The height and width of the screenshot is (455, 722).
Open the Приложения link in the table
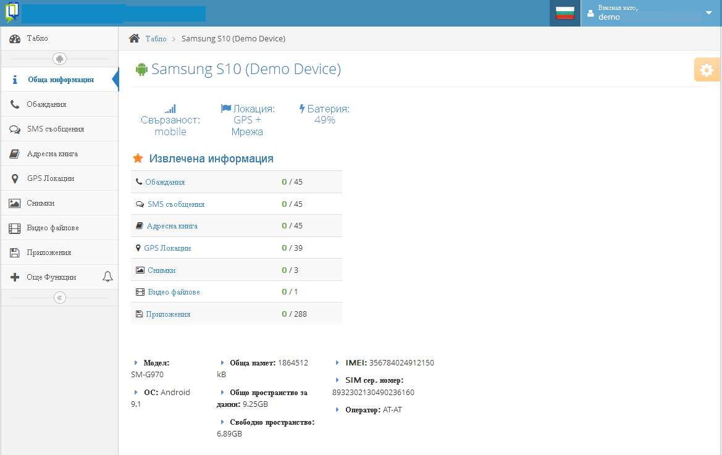pyautogui.click(x=168, y=314)
